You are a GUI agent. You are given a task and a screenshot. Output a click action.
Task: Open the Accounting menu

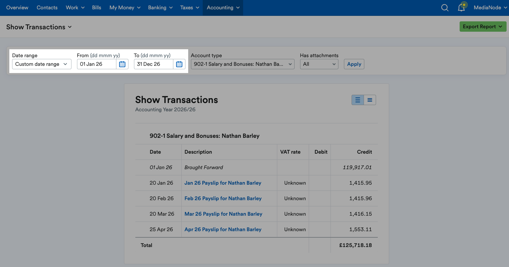click(x=223, y=8)
